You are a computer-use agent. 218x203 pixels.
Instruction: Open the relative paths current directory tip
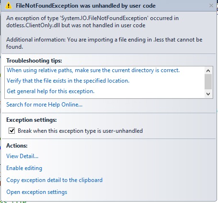coord(93,70)
